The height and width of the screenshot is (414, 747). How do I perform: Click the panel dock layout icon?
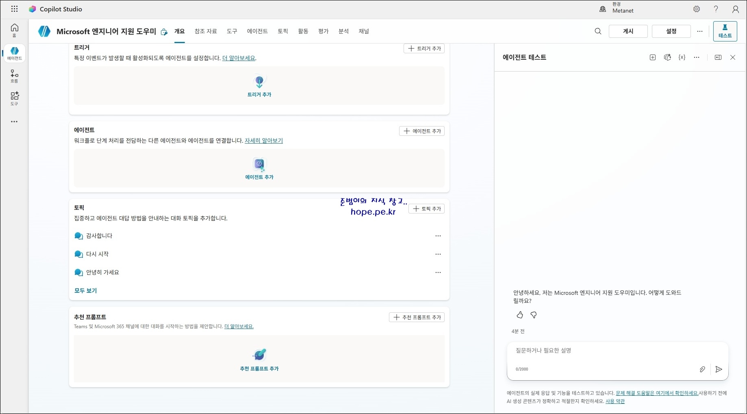pos(718,57)
